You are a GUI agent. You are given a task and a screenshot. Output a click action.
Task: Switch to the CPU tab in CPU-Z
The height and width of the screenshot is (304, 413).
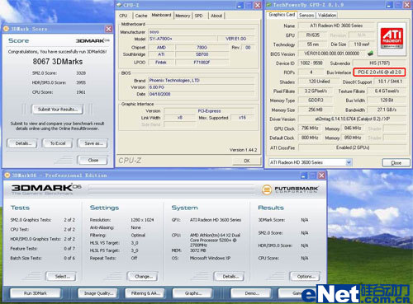123,16
